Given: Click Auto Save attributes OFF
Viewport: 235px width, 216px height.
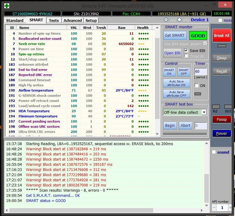Looking at the screenshot, I should coord(176,94).
